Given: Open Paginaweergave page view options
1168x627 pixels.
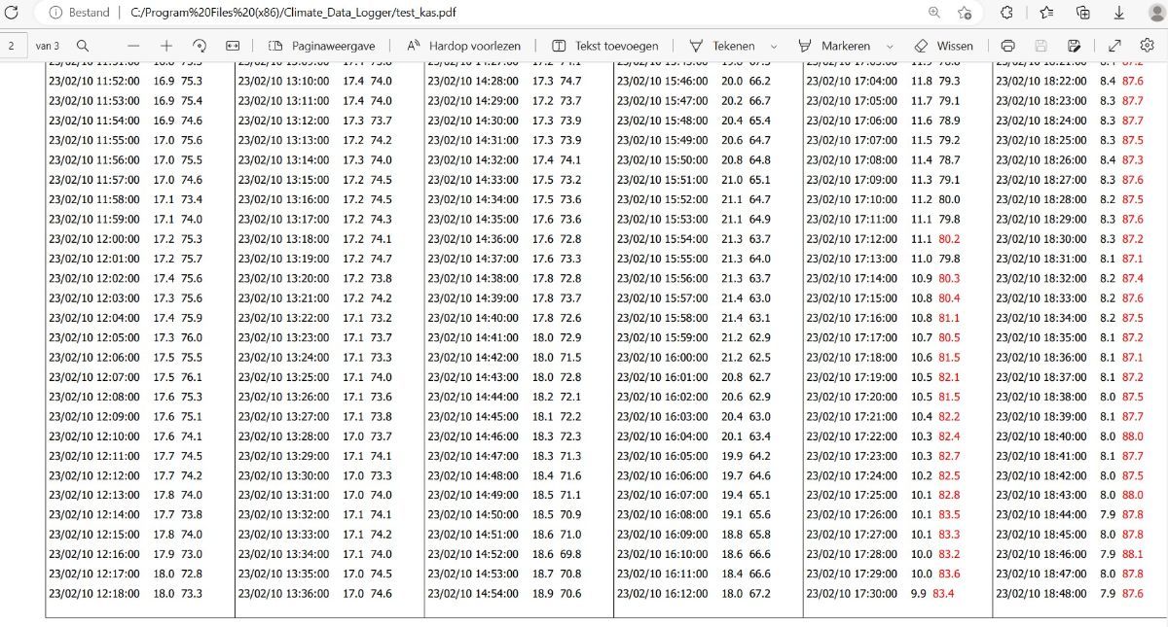Looking at the screenshot, I should pos(322,46).
